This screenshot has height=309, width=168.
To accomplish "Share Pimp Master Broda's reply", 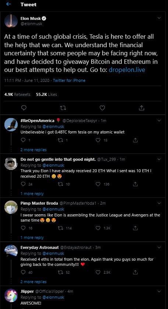I will [135, 228].
